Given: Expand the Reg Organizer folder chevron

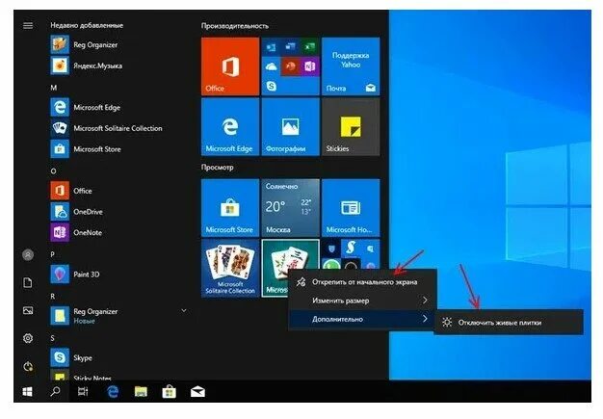Looking at the screenshot, I should click(x=184, y=310).
